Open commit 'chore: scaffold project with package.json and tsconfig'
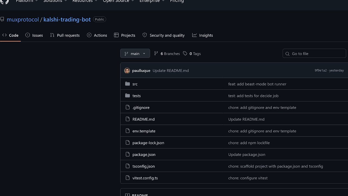The width and height of the screenshot is (348, 196). tap(276, 166)
